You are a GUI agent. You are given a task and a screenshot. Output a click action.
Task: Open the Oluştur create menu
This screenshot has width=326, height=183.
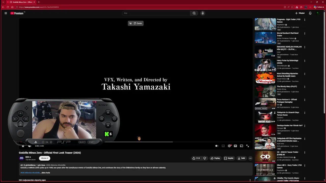300,13
